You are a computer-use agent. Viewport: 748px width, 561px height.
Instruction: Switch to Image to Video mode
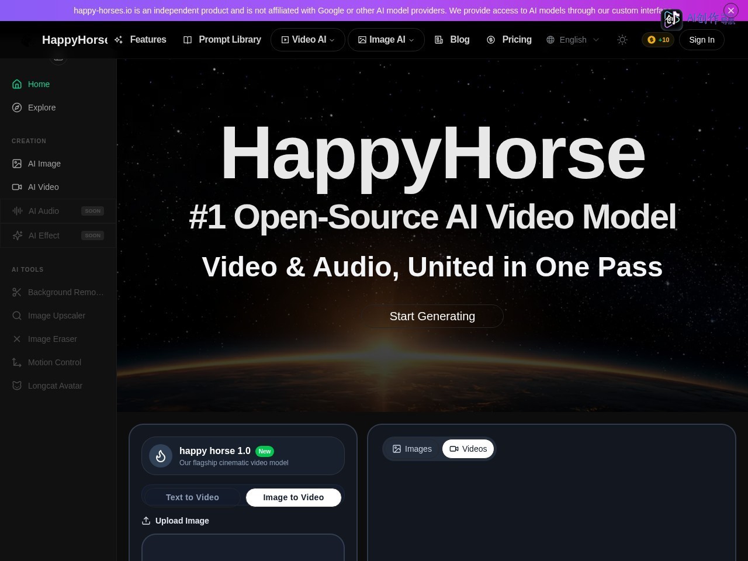click(x=293, y=497)
